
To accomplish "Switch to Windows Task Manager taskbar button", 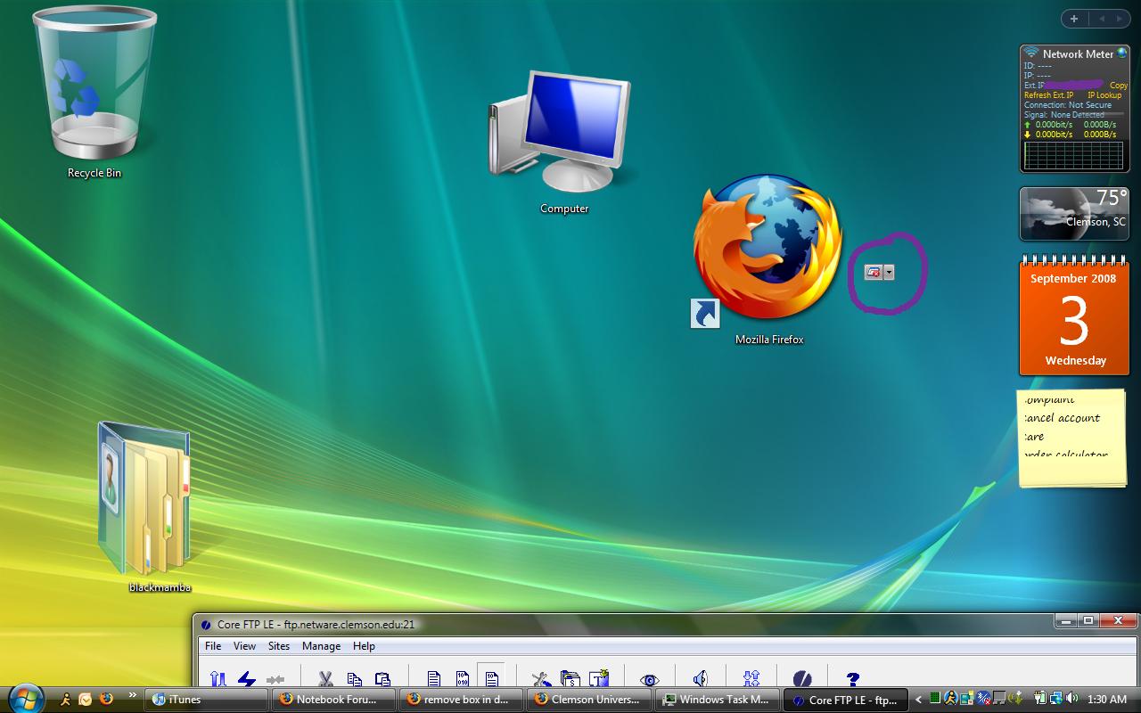I will (717, 700).
